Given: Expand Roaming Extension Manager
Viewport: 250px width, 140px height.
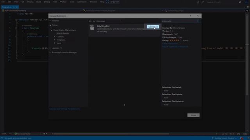Looking at the screenshot, I should [50, 52].
